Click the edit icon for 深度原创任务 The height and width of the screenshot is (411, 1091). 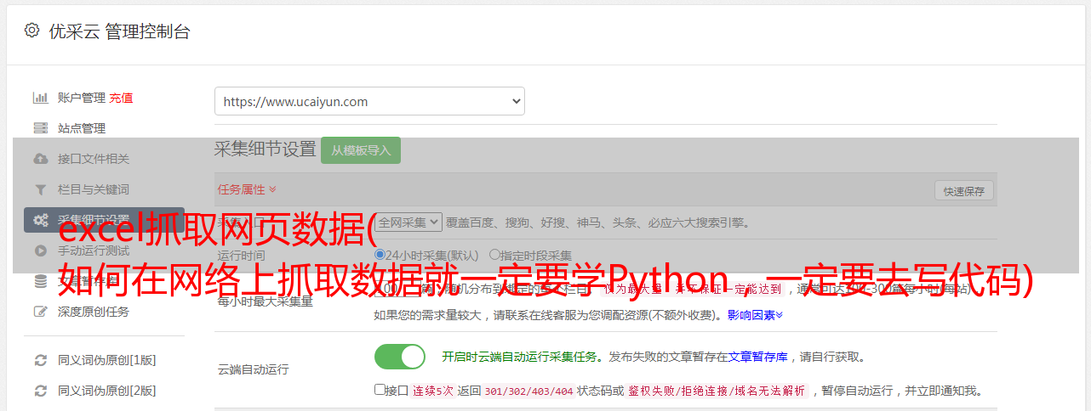pos(40,312)
